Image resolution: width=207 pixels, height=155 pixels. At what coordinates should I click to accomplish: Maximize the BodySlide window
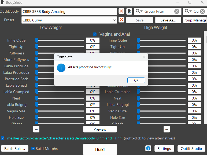tap(190, 2)
